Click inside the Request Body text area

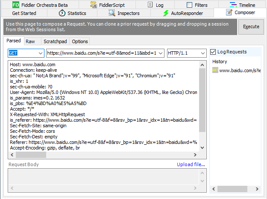pyautogui.click(x=103, y=177)
